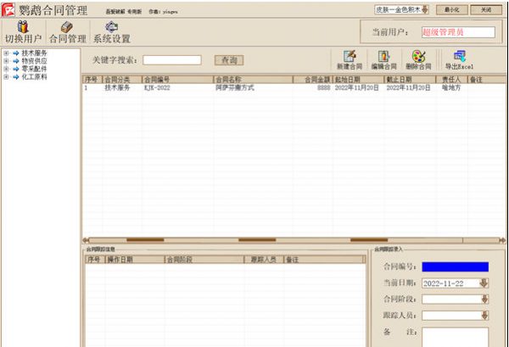This screenshot has width=509, height=347.
Task: Sort by 合同分类 column header
Action: pyautogui.click(x=122, y=80)
